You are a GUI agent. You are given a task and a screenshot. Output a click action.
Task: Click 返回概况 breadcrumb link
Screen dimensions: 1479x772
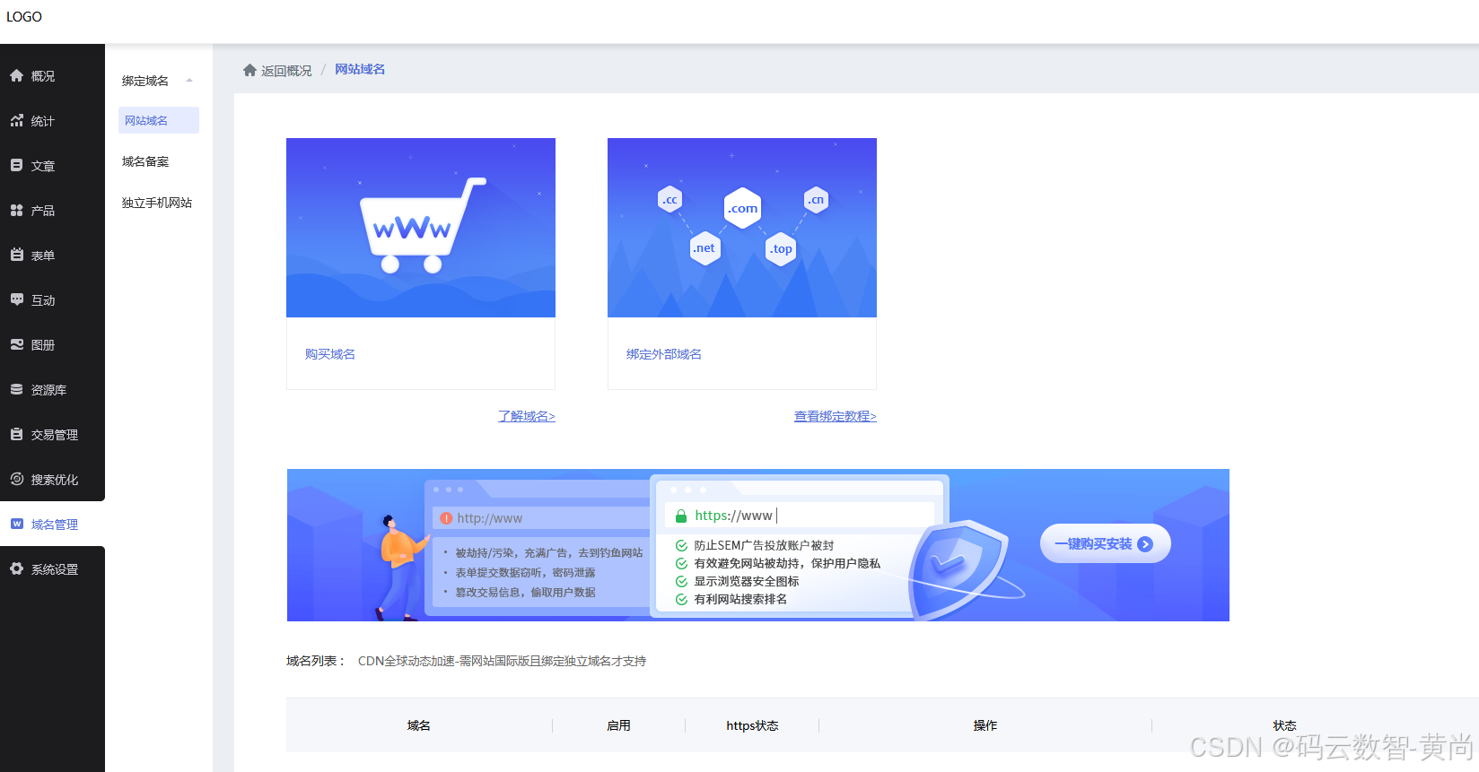(x=286, y=71)
